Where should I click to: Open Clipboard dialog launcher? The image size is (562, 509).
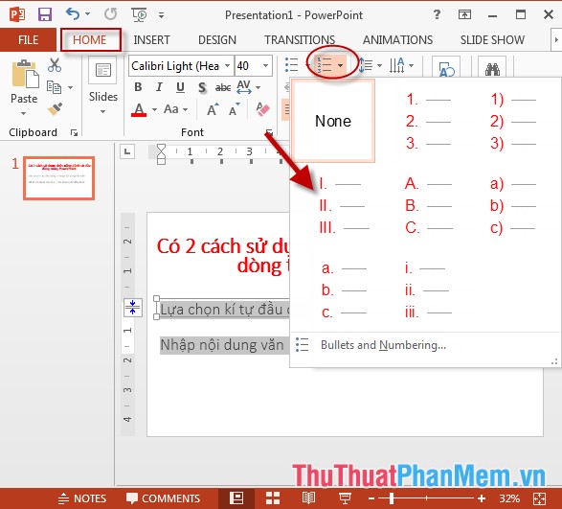click(x=74, y=133)
